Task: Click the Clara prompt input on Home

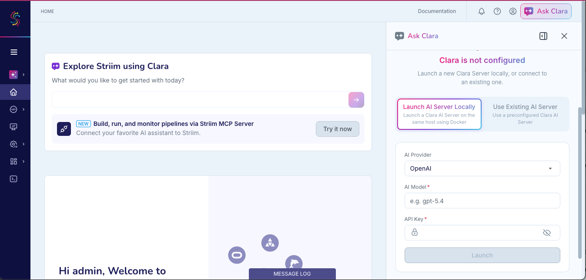Action: tap(200, 100)
